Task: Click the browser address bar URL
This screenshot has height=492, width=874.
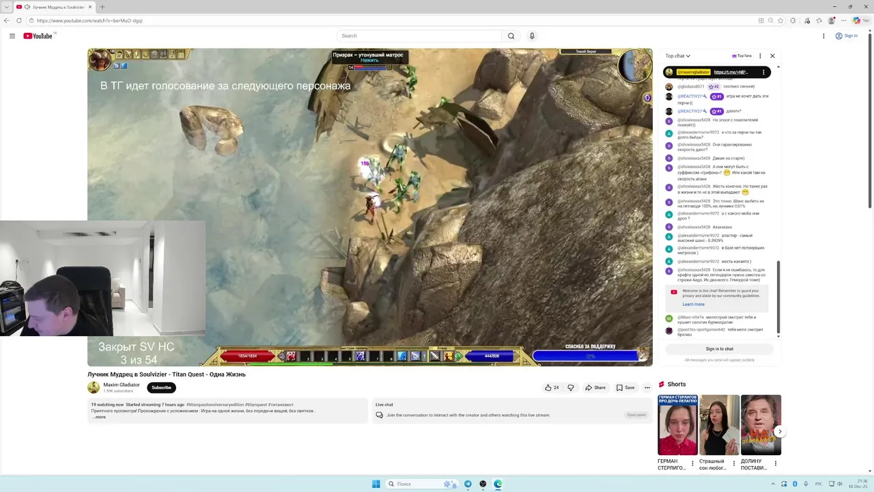Action: click(90, 20)
